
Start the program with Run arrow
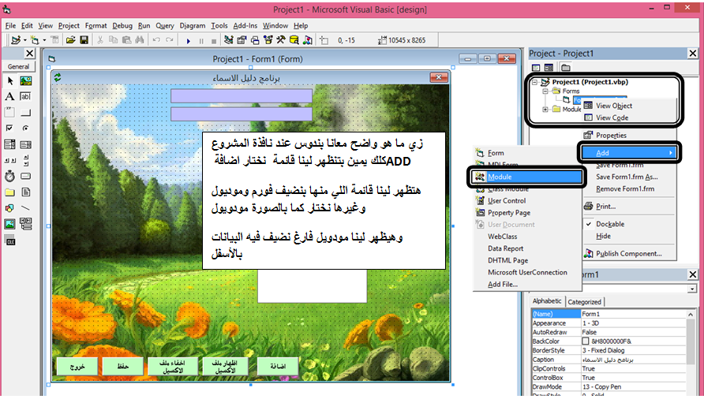point(189,41)
